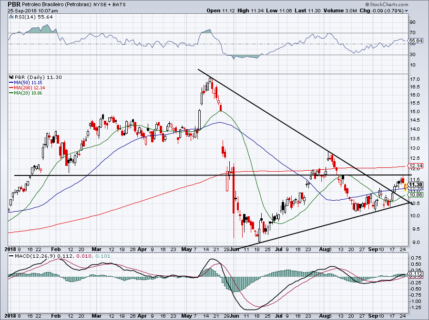Open the StockCharts.com copyright link
Image resolution: width=429 pixels, height=320 pixels.
(387, 4)
